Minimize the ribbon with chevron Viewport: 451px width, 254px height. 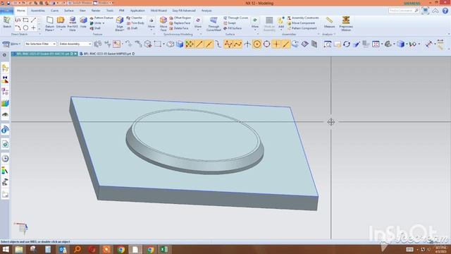[x=435, y=11]
